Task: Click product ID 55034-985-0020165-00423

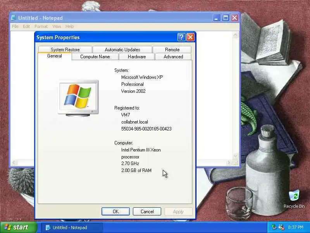Action: 146,129
